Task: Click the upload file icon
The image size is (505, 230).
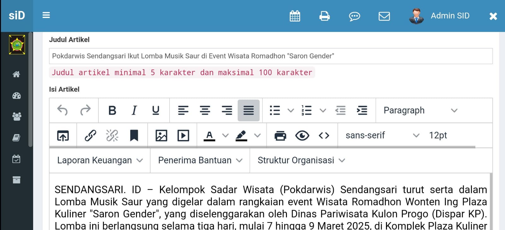Action: click(63, 136)
